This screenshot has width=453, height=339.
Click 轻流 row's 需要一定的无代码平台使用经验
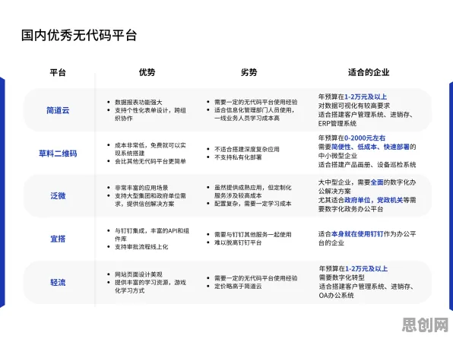pyautogui.click(x=255, y=278)
